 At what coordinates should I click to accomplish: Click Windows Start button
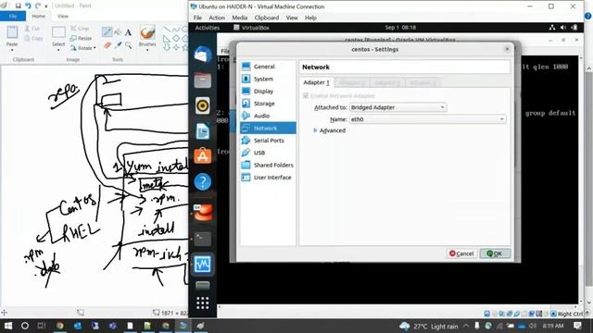point(7,326)
